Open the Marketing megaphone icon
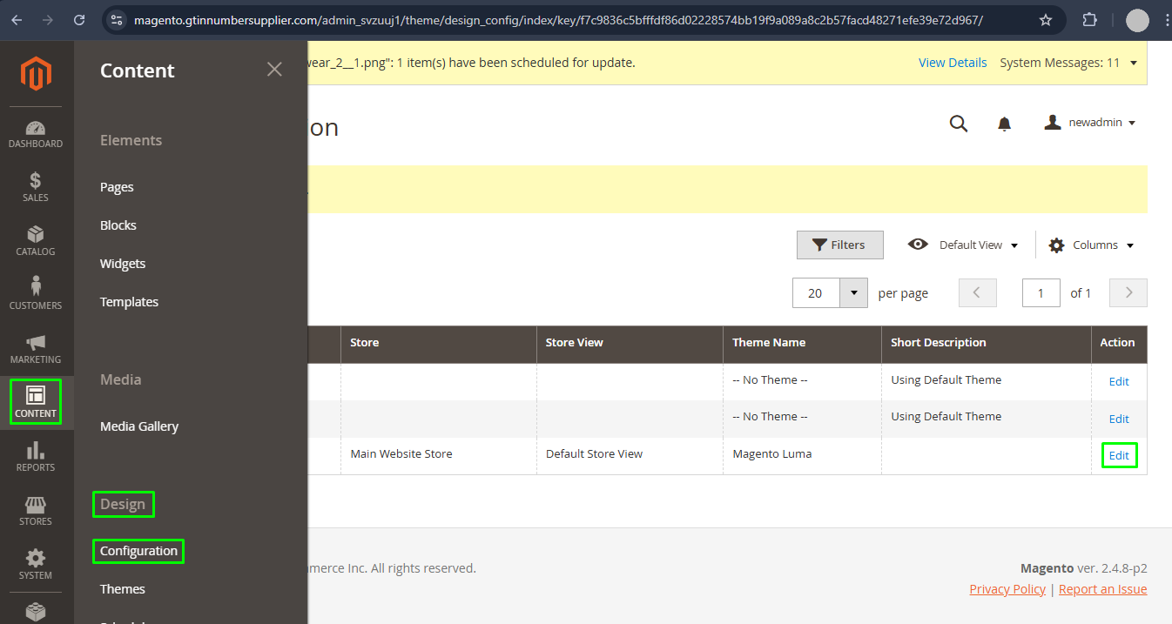The image size is (1172, 624). pyautogui.click(x=36, y=347)
